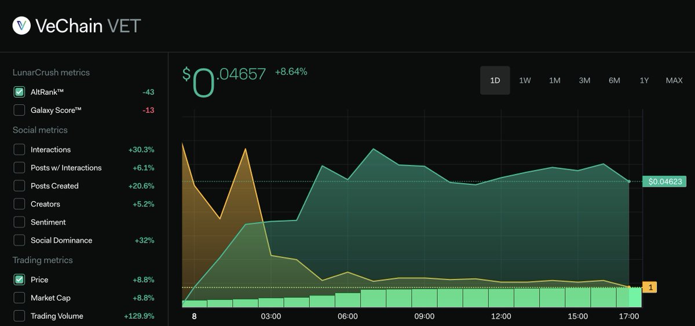Click the 12:00 time axis label
Screen dimensions: 695x326
pyautogui.click(x=501, y=316)
